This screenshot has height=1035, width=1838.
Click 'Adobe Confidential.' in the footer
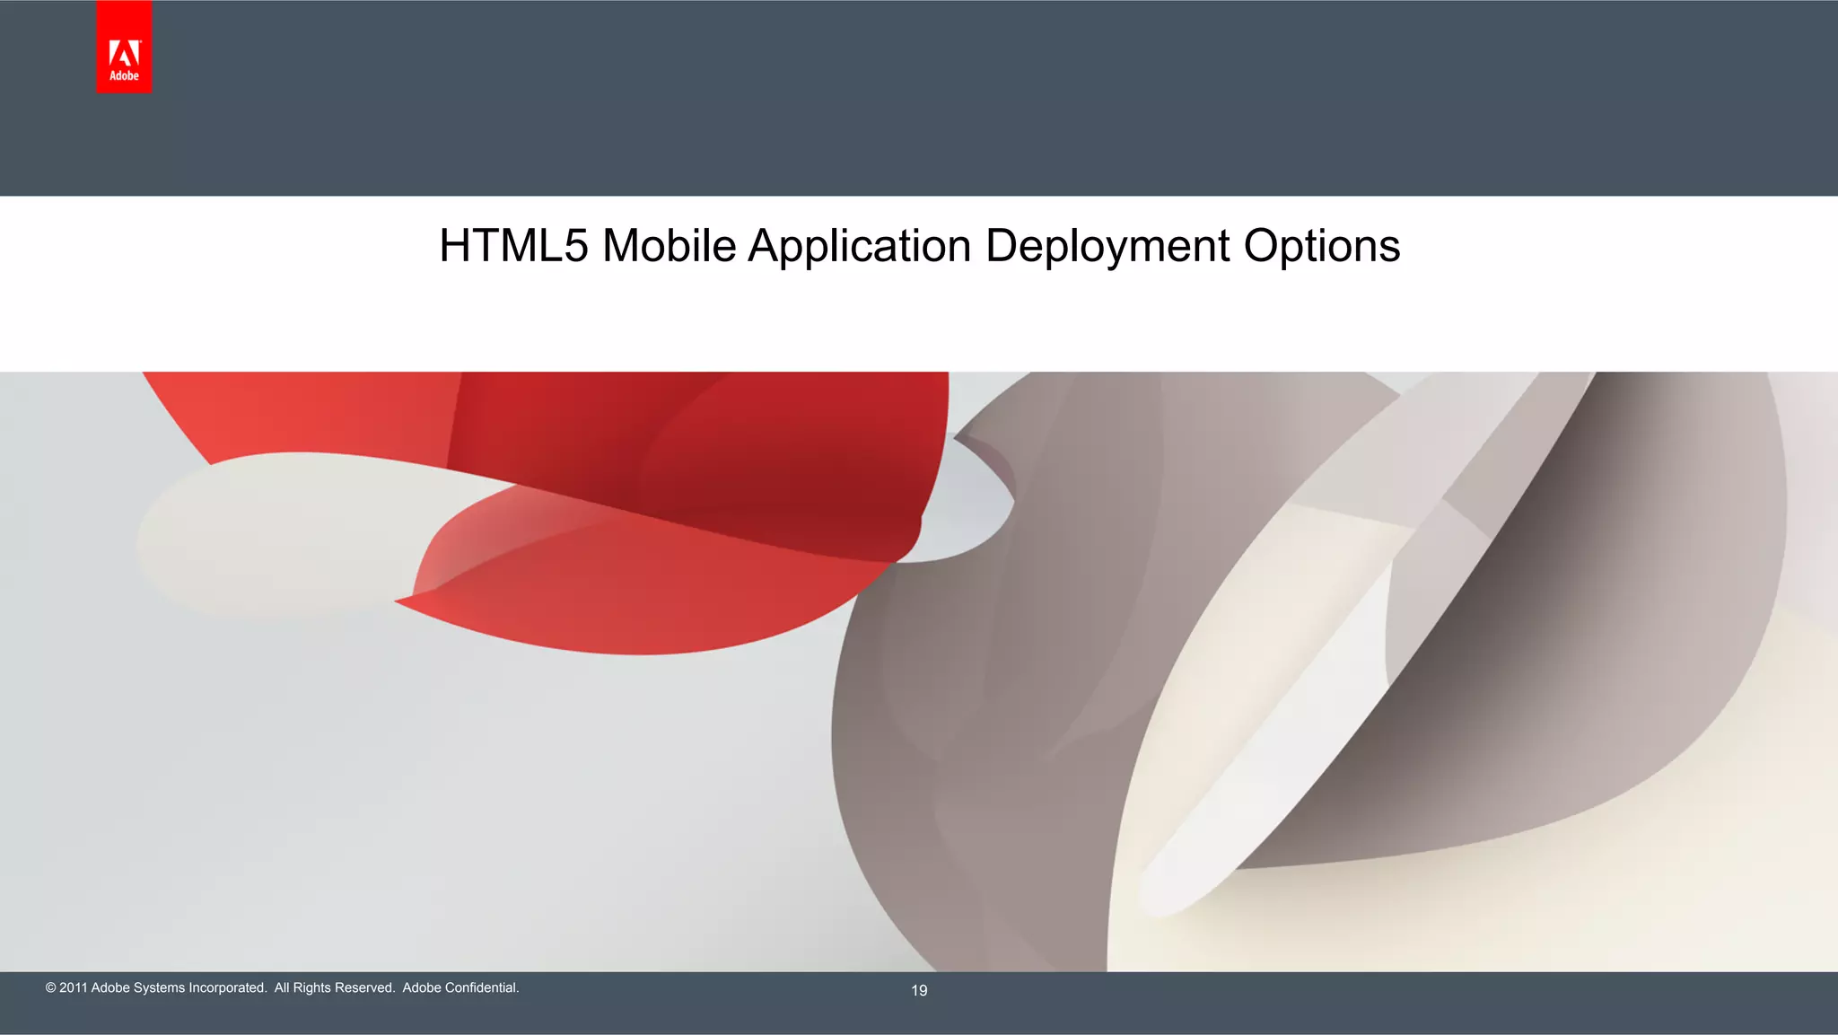[460, 987]
